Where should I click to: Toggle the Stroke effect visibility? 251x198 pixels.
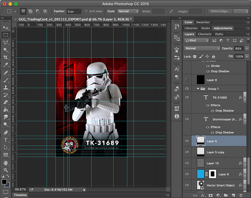pos(208,66)
